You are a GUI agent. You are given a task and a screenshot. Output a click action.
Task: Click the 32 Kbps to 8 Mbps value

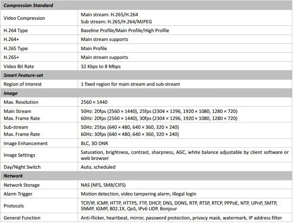101,66
